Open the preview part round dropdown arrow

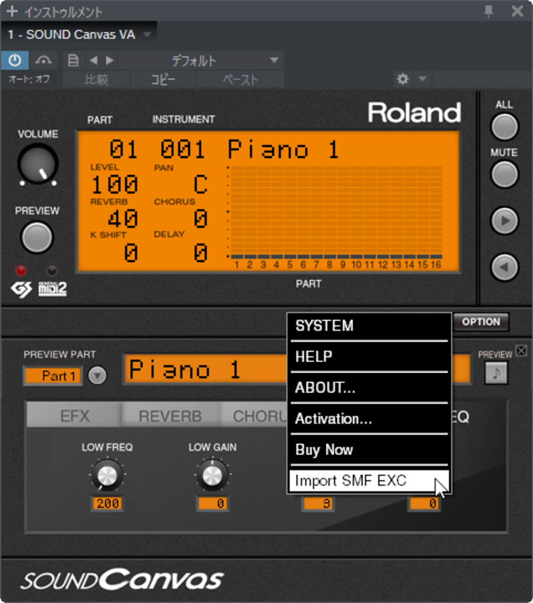coord(97,375)
